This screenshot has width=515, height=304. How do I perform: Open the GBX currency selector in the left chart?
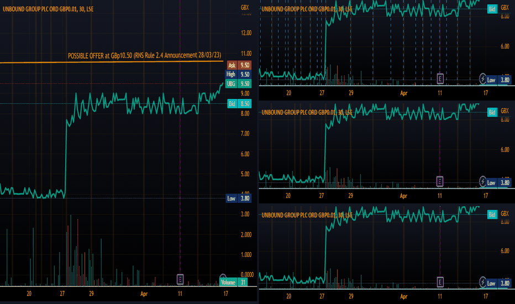(245, 7)
